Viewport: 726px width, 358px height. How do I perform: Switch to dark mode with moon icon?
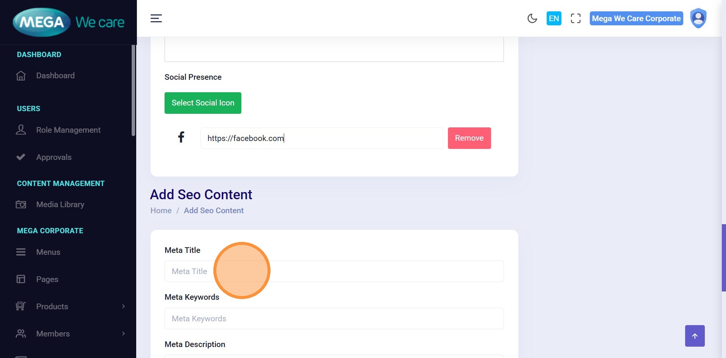pos(532,18)
